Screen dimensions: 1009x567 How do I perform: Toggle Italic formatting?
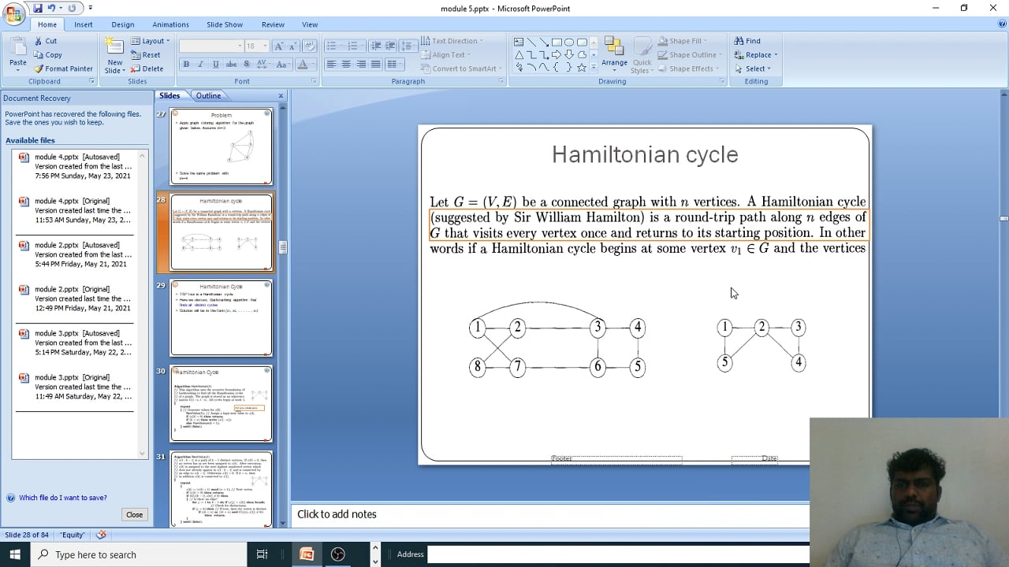(x=200, y=65)
